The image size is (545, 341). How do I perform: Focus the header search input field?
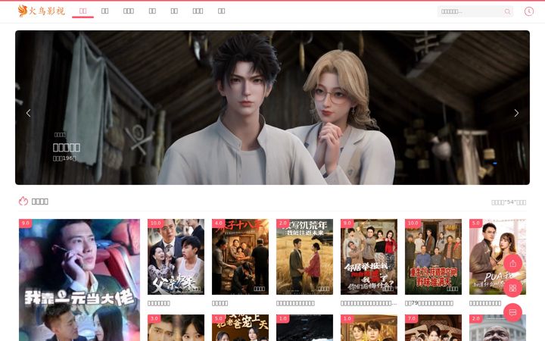470,11
